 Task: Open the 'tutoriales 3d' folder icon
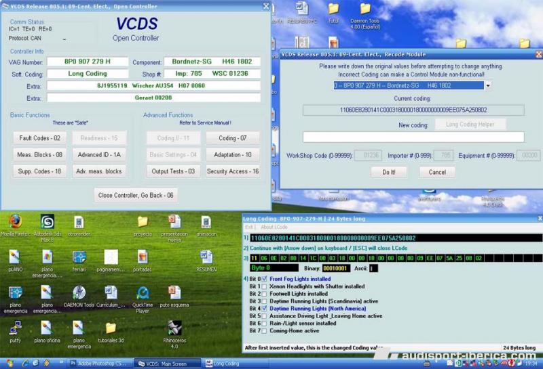(111, 328)
